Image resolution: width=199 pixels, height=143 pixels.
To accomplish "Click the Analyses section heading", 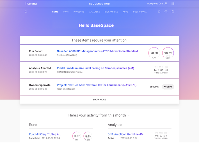I will 115,125.
